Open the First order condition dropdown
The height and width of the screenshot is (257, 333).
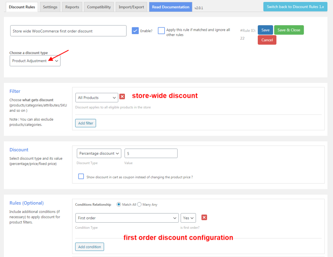pos(127,218)
